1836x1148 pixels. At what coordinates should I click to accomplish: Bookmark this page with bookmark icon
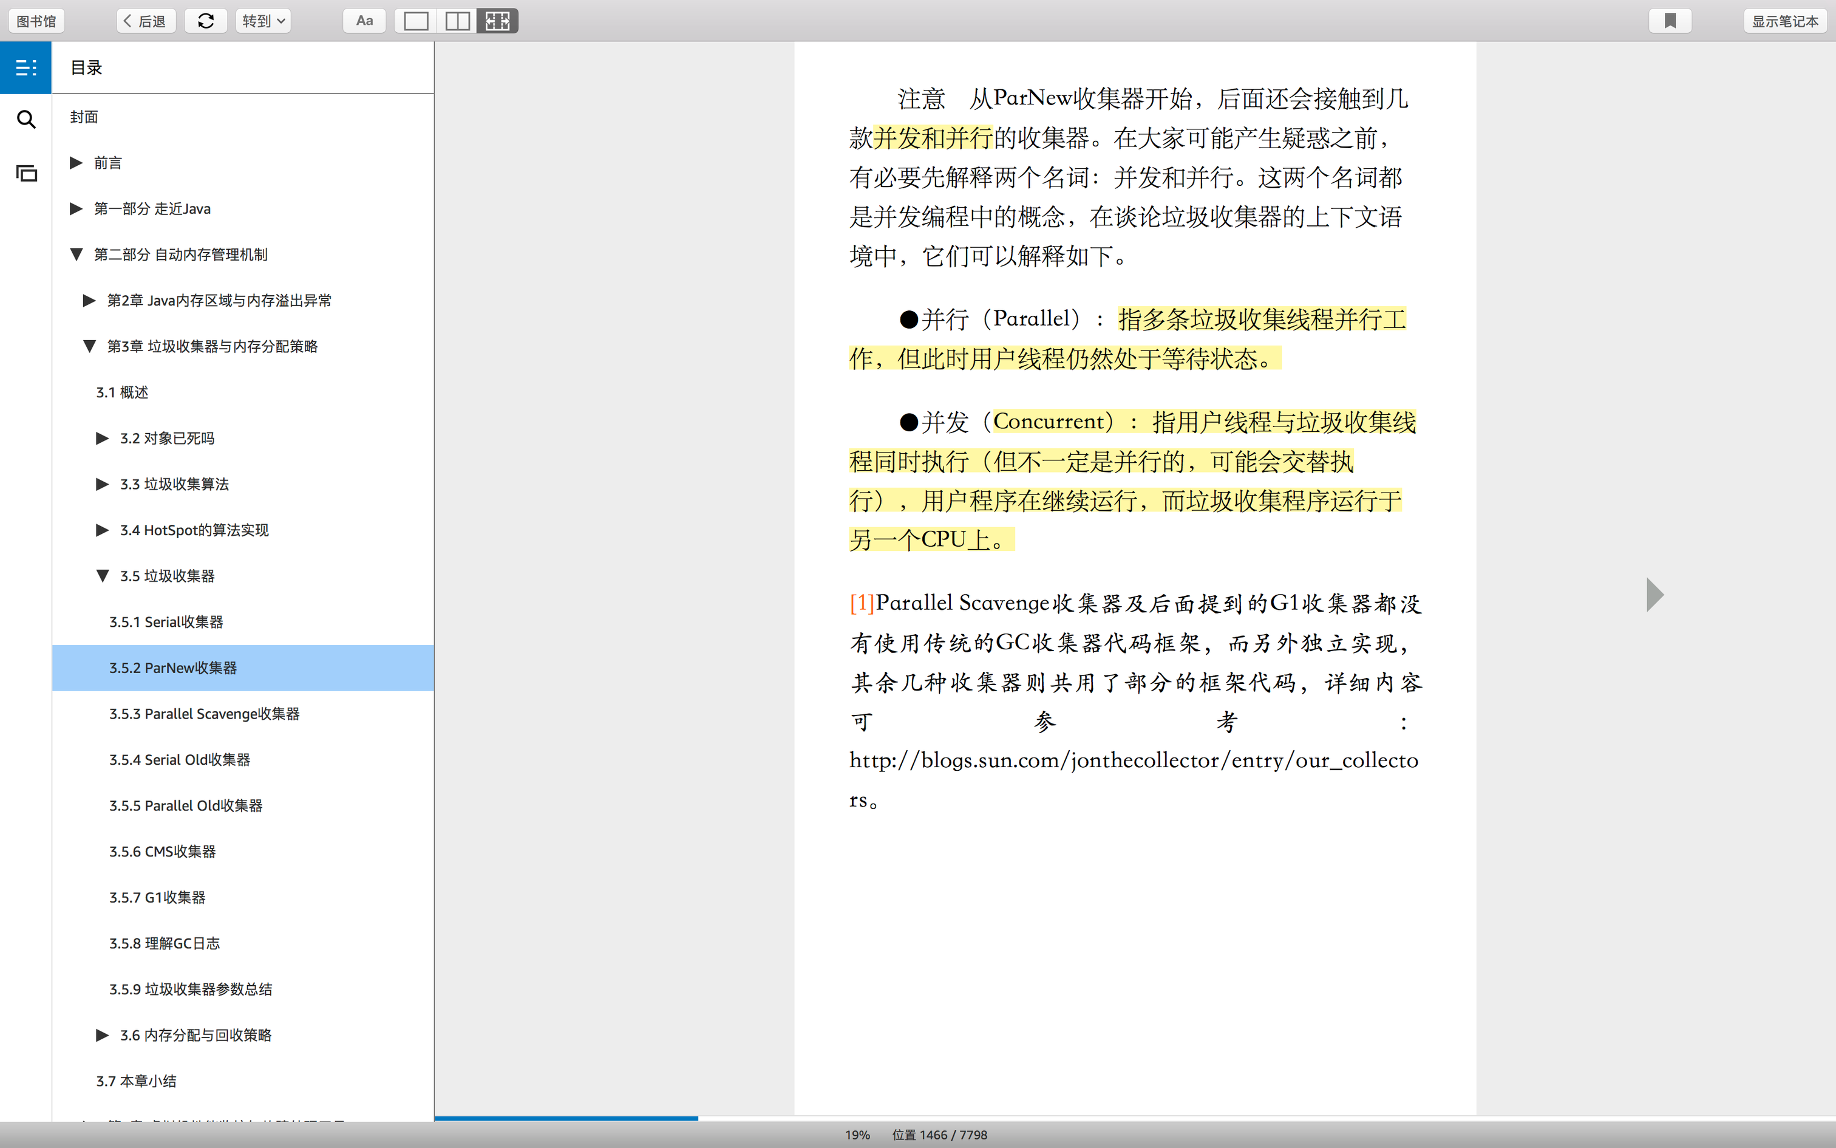click(x=1670, y=21)
